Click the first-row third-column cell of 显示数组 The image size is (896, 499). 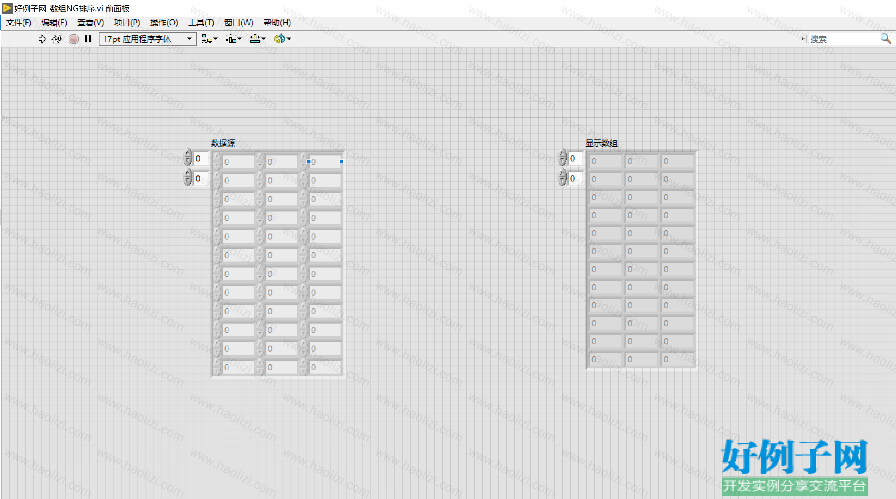[677, 161]
